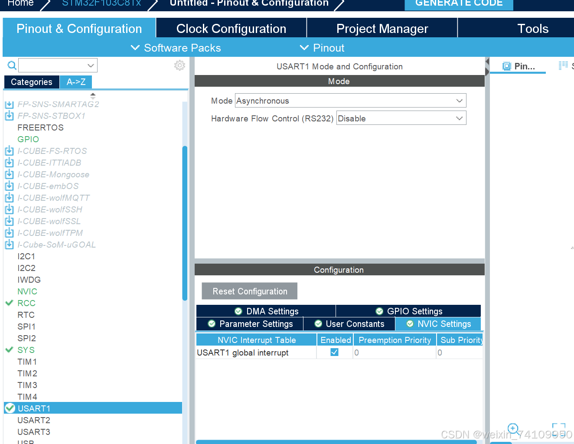This screenshot has width=574, height=444.
Task: Click download icon beside I-CUBE-ITTIADB
Action: coord(9,163)
